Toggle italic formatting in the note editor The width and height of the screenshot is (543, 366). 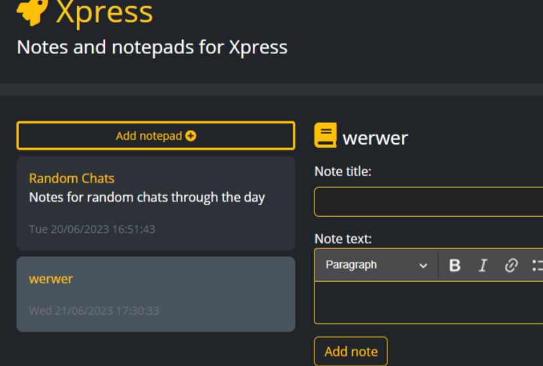pyautogui.click(x=483, y=265)
